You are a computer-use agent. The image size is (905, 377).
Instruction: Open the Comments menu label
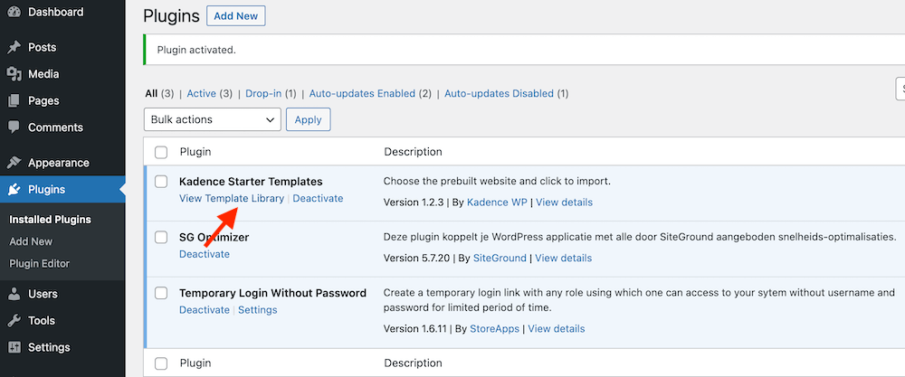coord(55,127)
